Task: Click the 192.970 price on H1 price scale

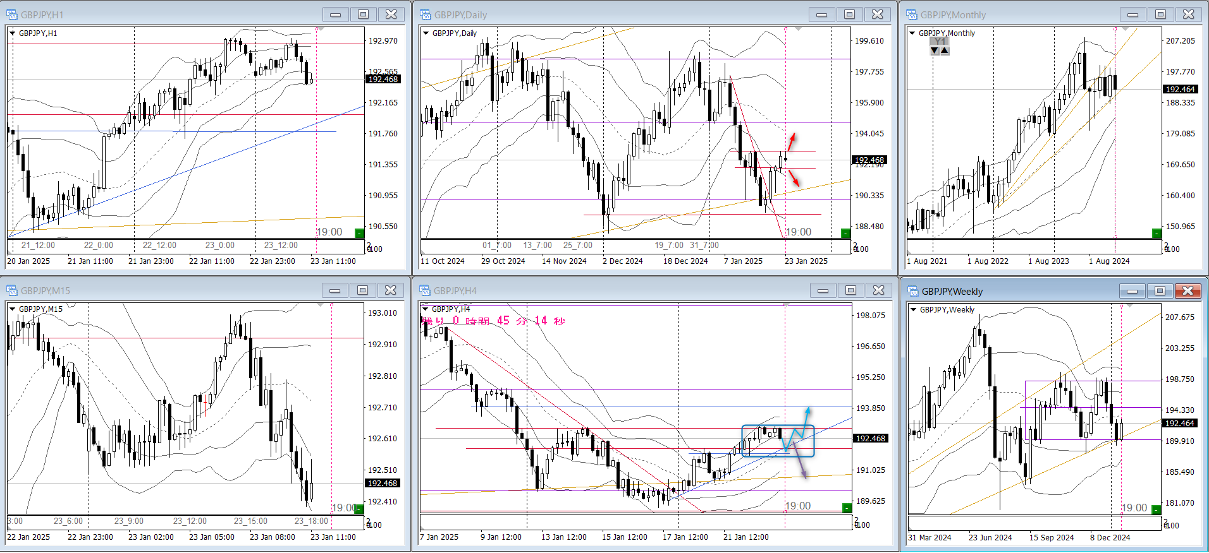Action: pos(383,40)
